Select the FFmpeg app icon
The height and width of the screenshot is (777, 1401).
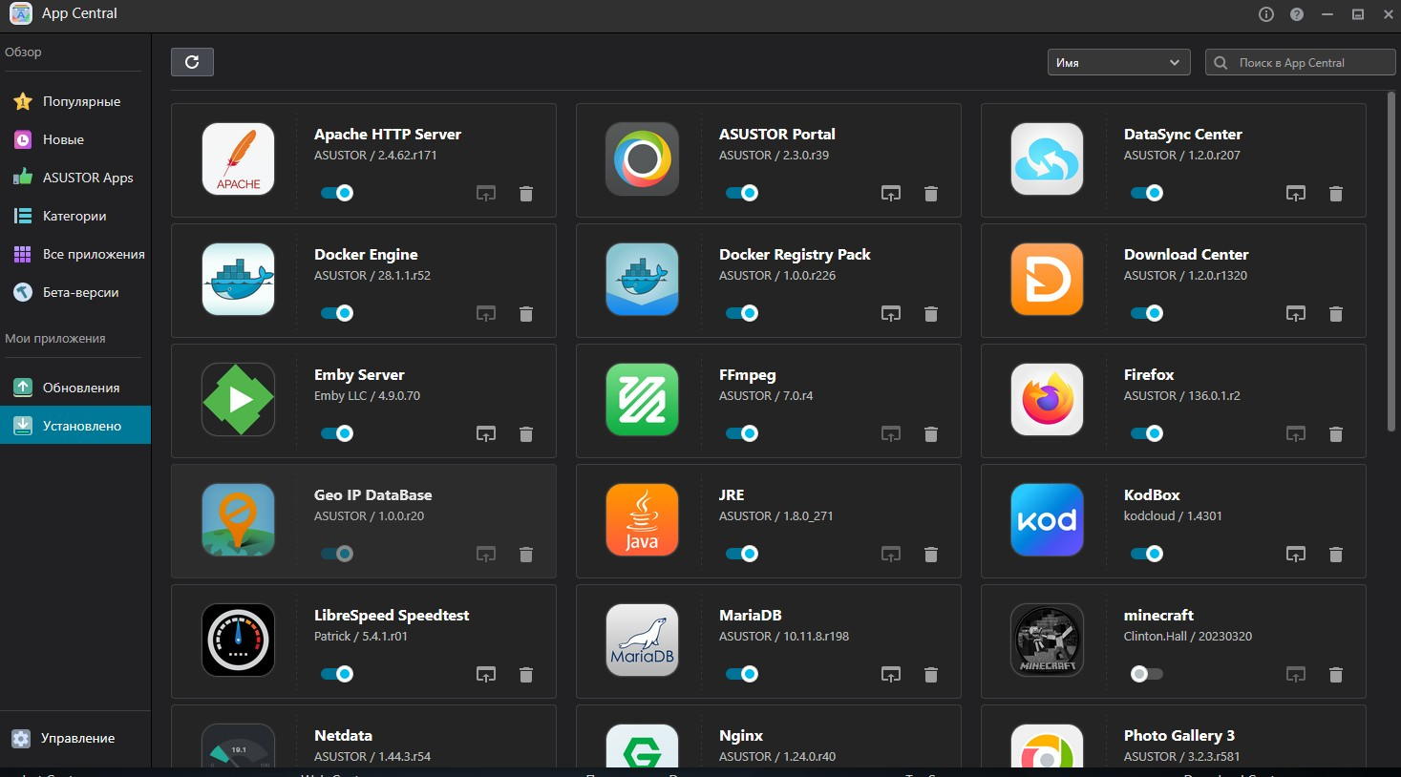pos(643,400)
